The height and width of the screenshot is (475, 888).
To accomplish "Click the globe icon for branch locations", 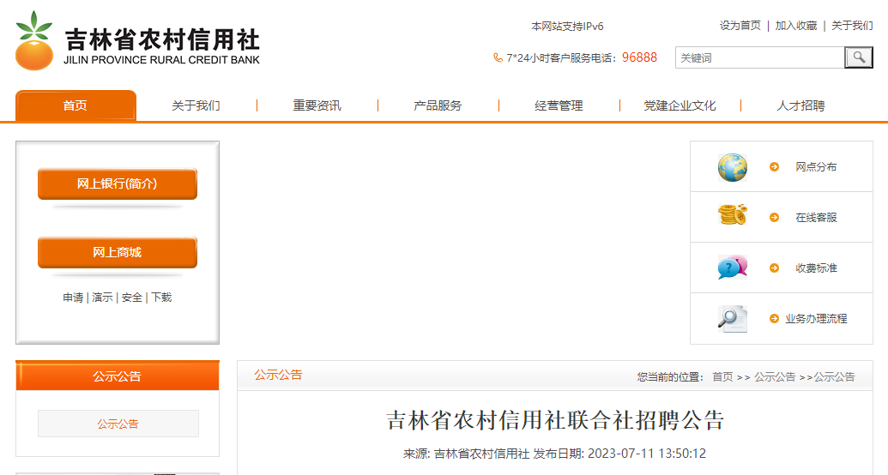I will point(733,167).
